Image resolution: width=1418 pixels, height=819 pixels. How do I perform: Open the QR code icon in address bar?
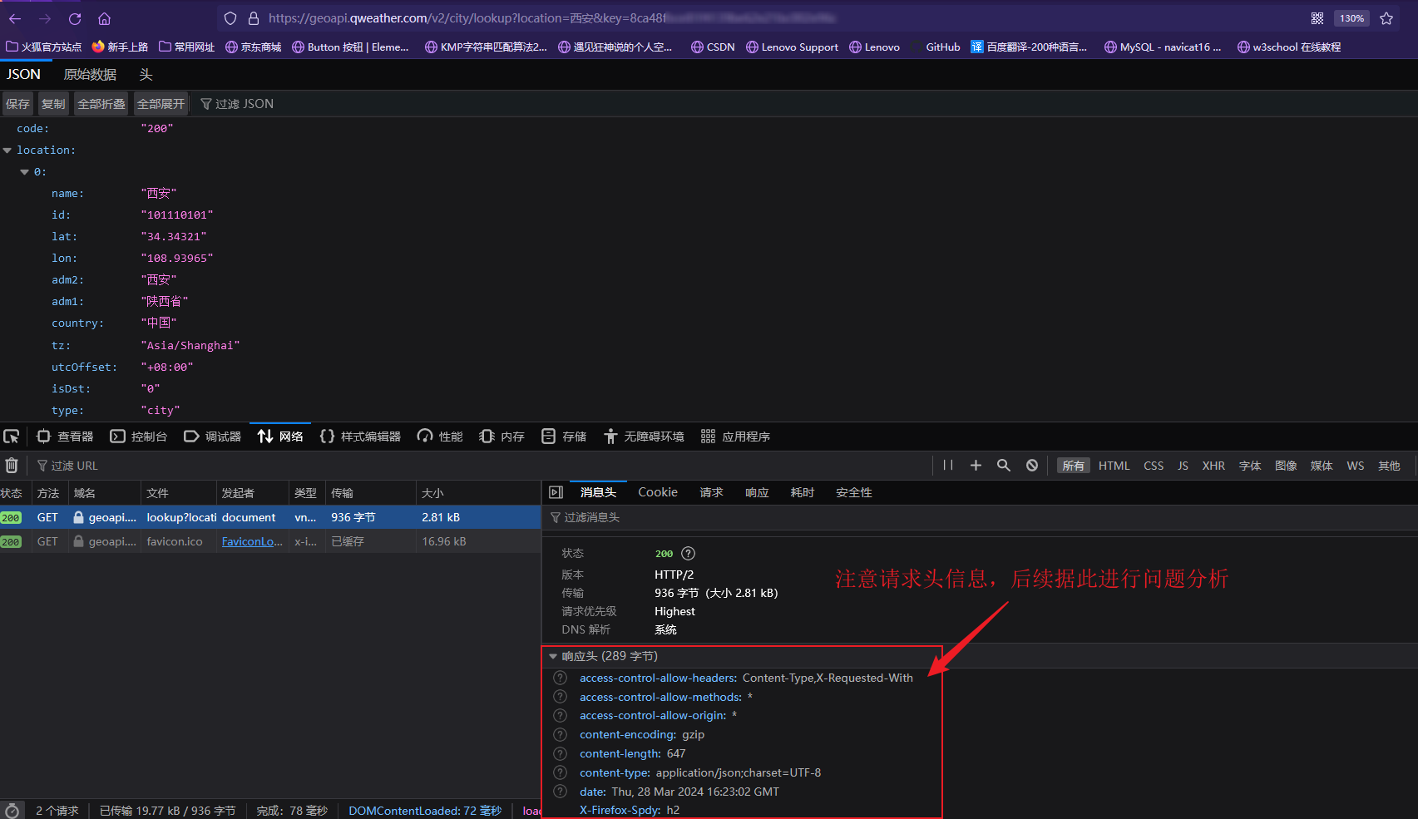(x=1317, y=18)
